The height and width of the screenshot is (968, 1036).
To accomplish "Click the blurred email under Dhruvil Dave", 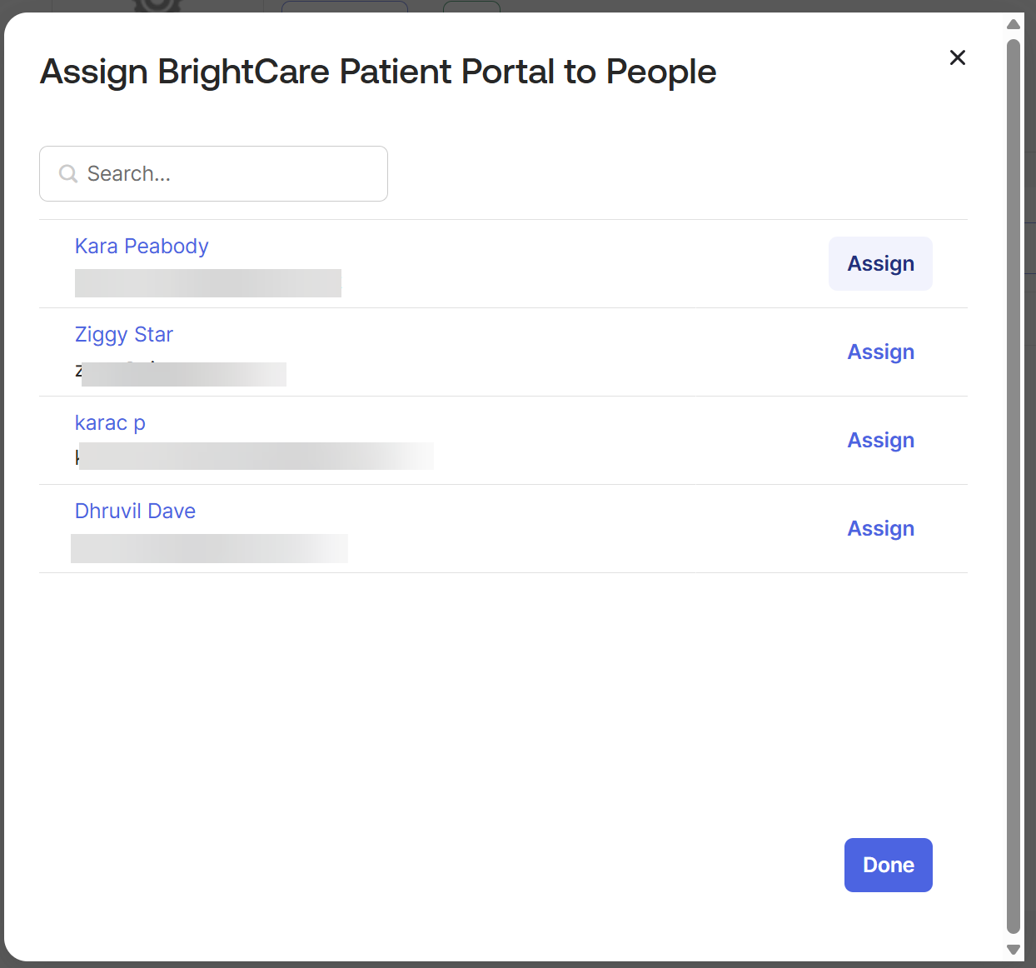I will pyautogui.click(x=209, y=548).
